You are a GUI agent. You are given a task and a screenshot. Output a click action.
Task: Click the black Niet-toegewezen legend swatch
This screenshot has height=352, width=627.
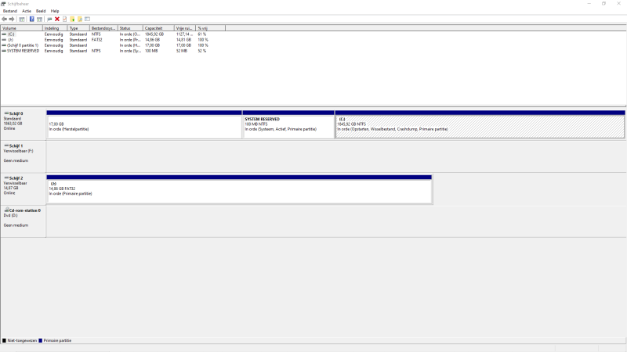[4, 340]
